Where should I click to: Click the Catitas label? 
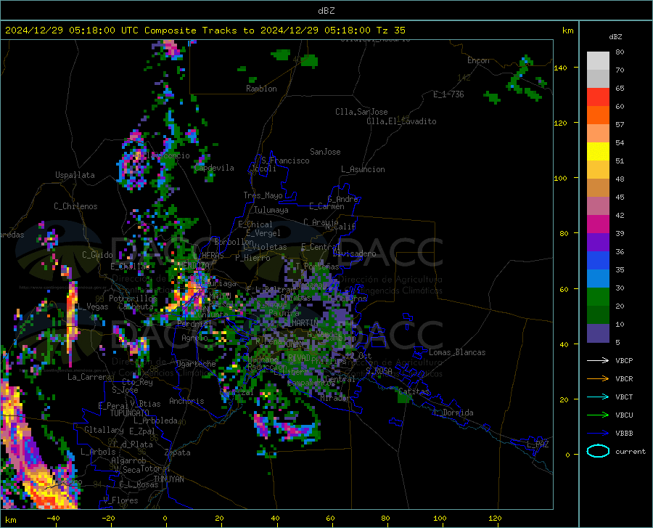(414, 391)
